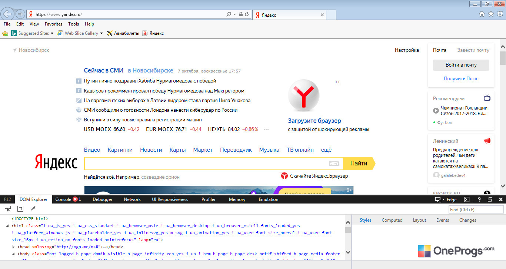Open the address bar search dropdown arrow
Image resolution: width=506 pixels, height=269 pixels.
(x=234, y=14)
